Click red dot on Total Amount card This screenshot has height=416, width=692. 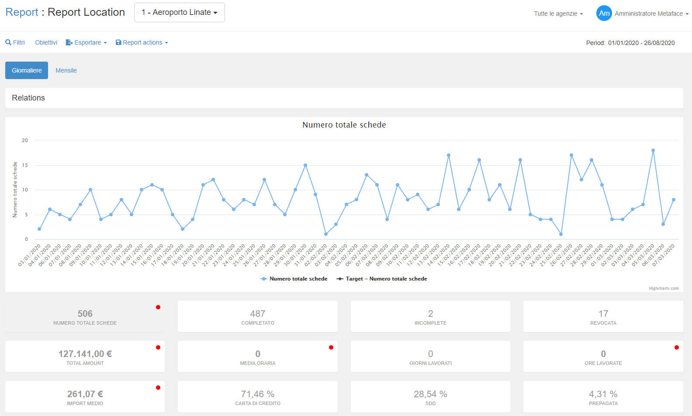[x=158, y=347]
